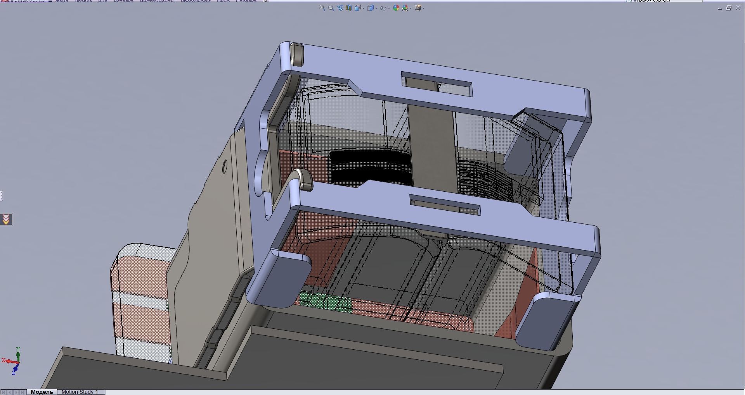Close the document window
Screen dimensions: 745x395
(738, 8)
